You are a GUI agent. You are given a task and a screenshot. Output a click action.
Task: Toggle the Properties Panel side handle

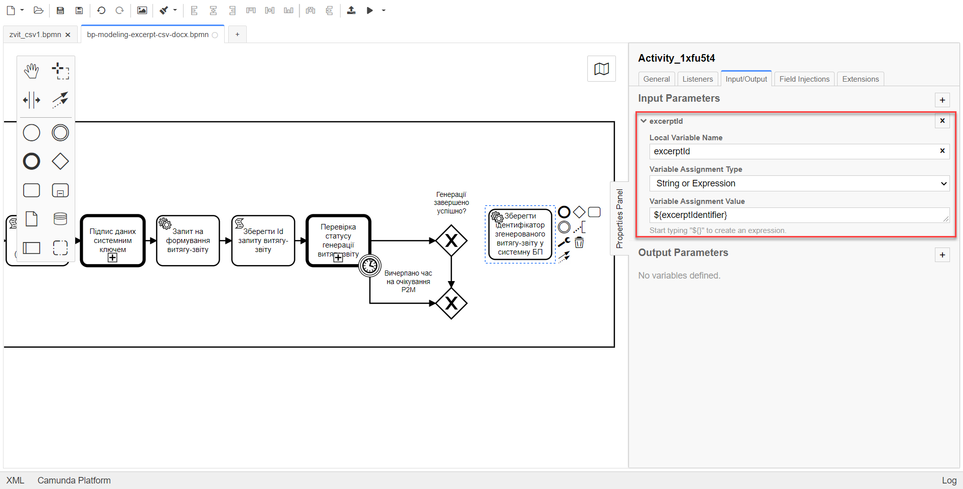(619, 218)
